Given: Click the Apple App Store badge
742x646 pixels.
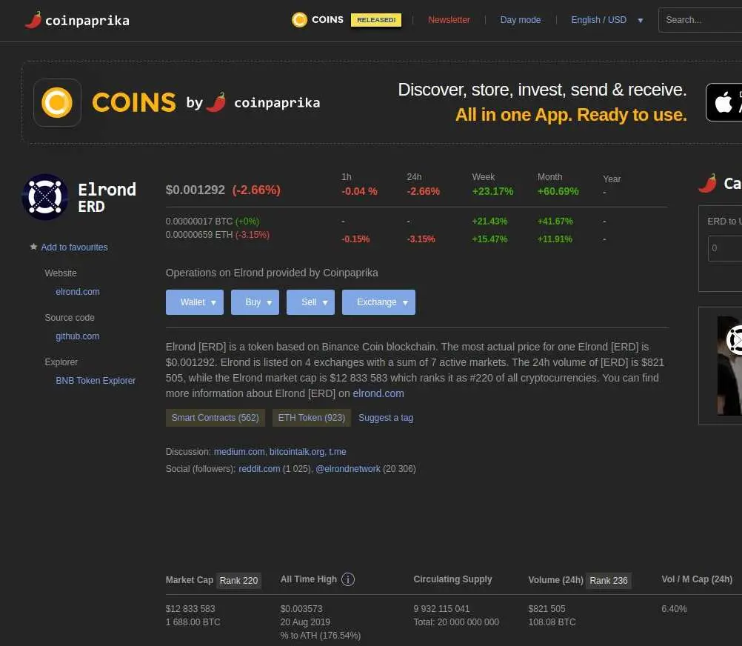Looking at the screenshot, I should click(x=724, y=102).
